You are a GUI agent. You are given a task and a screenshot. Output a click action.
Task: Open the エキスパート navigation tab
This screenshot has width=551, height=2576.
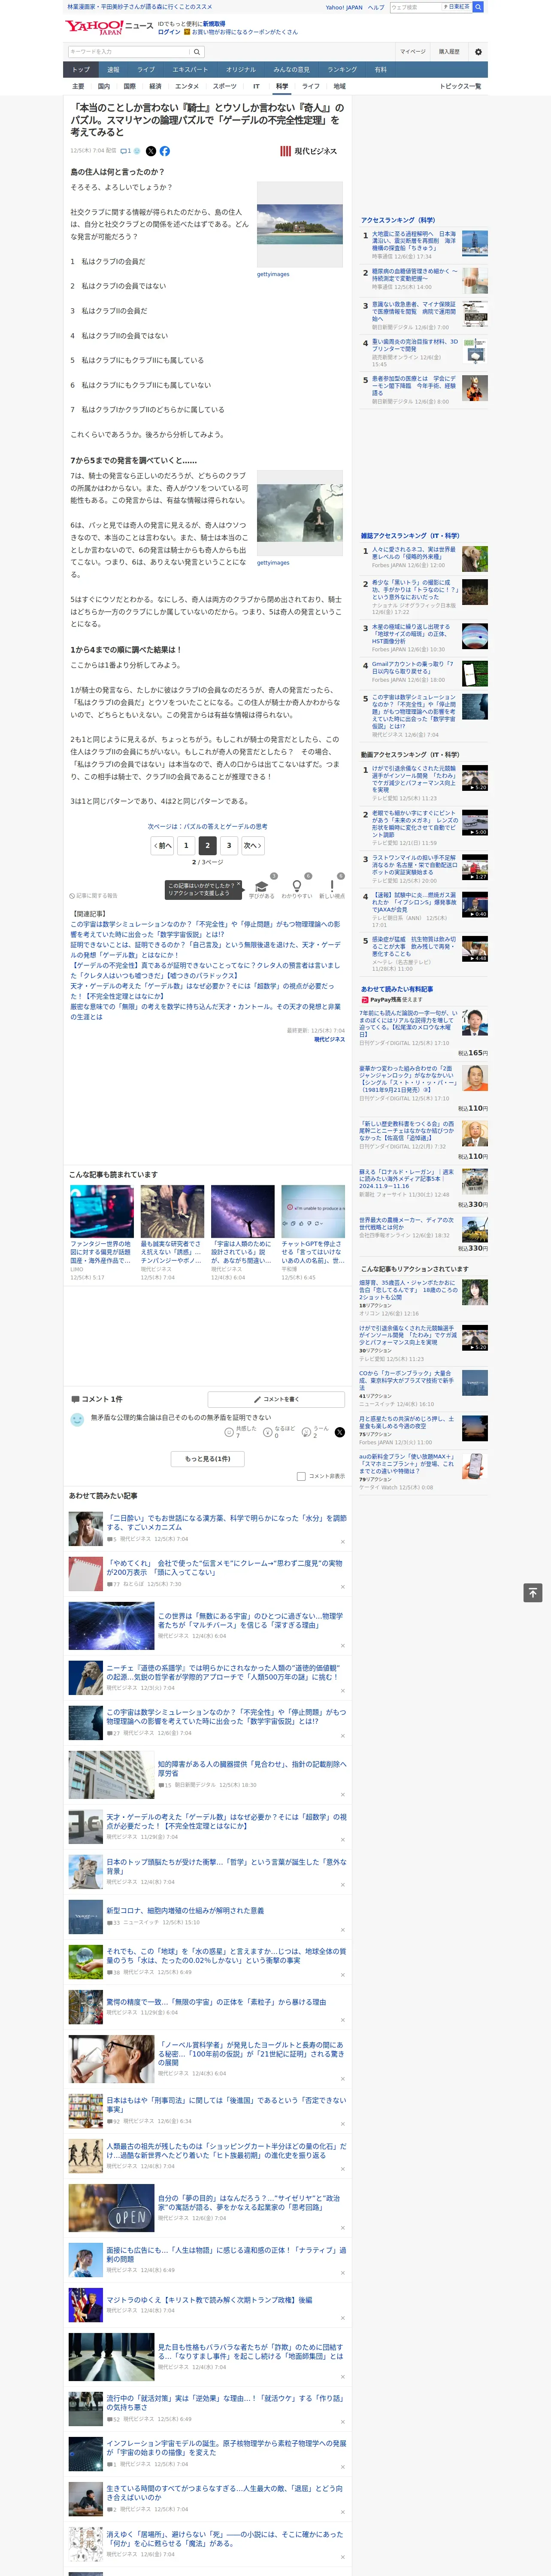[190, 69]
